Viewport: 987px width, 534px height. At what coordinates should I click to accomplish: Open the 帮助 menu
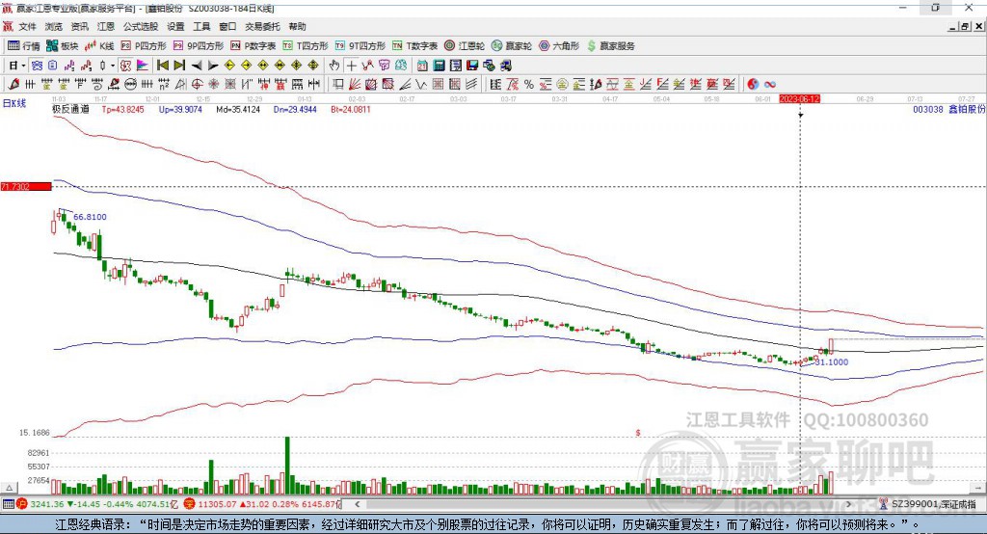[x=297, y=26]
